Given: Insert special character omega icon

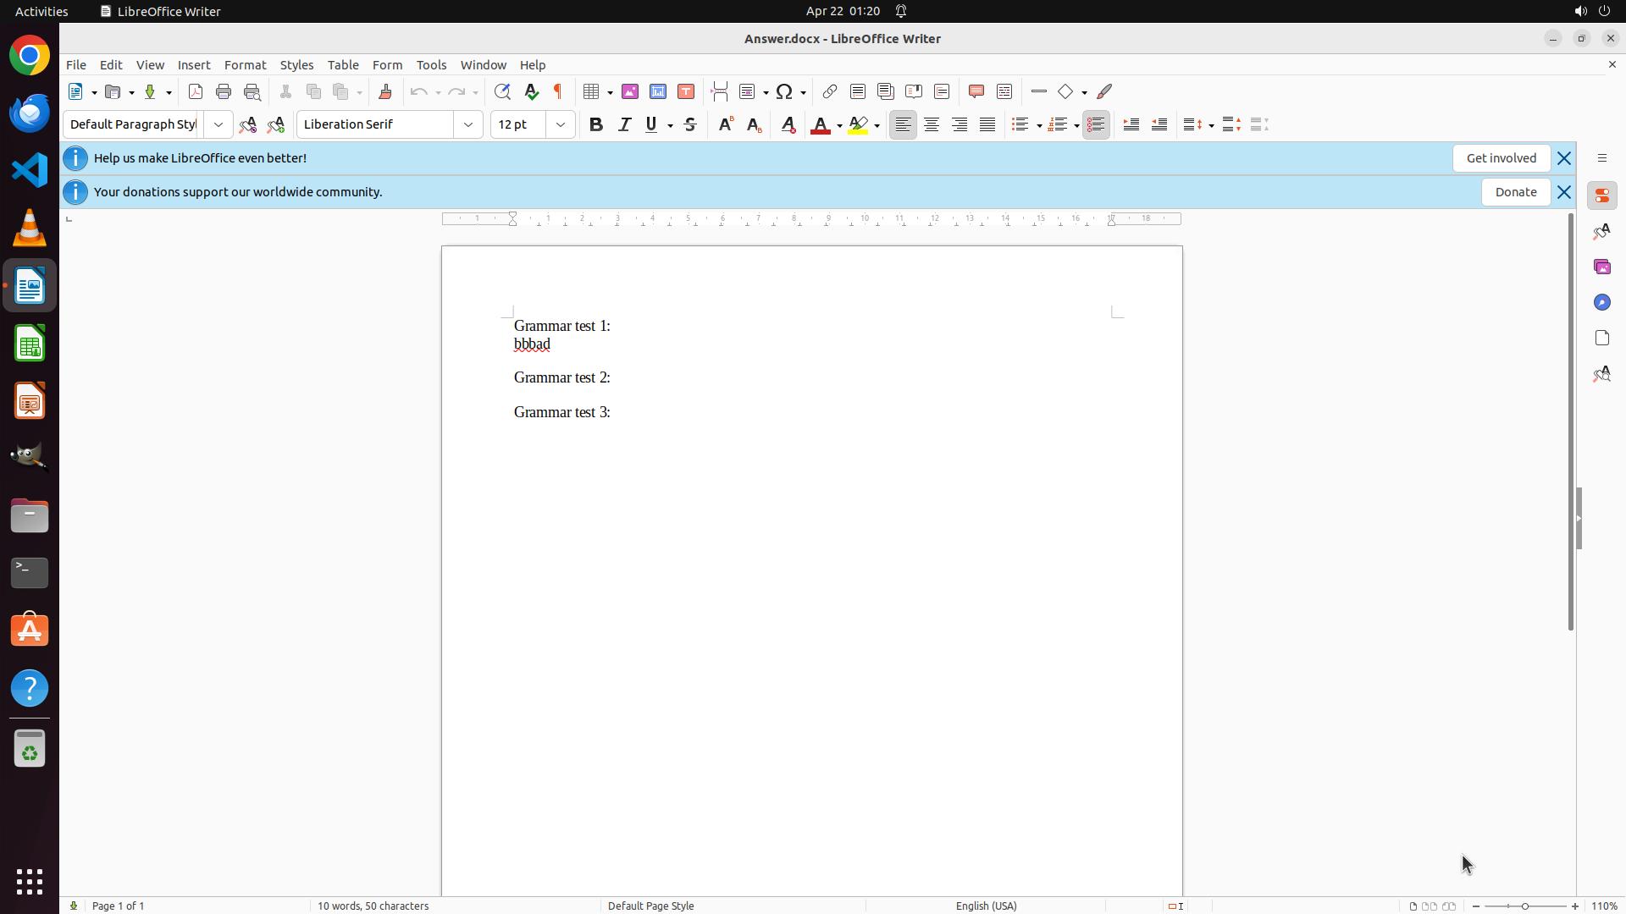Looking at the screenshot, I should (x=784, y=91).
